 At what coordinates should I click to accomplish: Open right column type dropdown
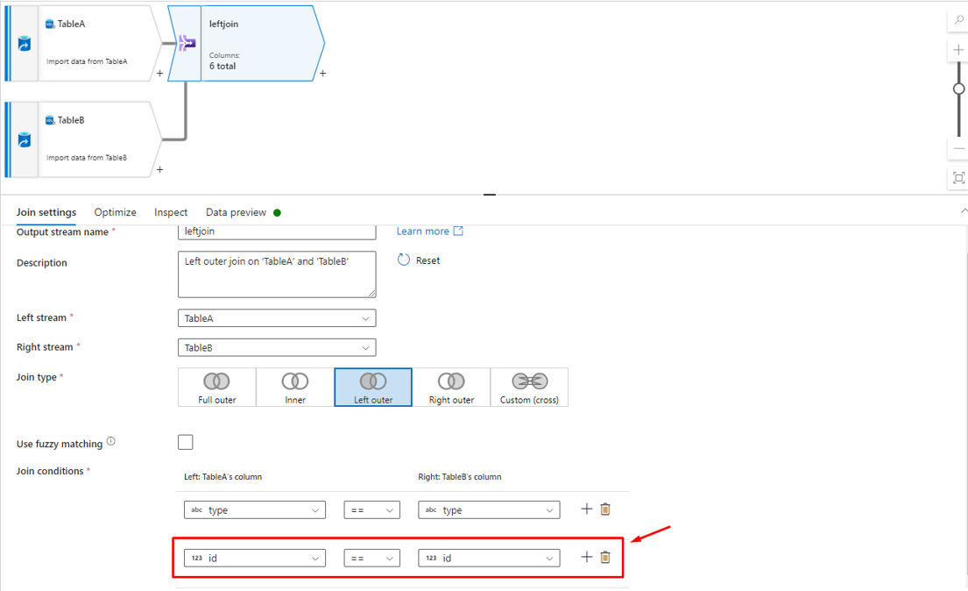(x=489, y=510)
